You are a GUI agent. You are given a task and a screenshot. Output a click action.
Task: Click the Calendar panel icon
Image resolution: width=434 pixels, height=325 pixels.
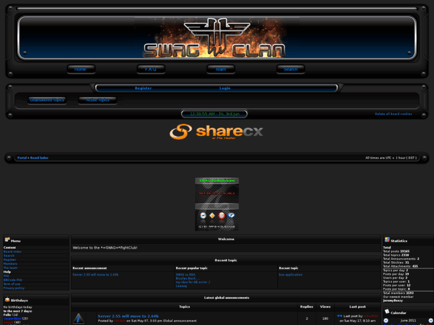[387, 312]
